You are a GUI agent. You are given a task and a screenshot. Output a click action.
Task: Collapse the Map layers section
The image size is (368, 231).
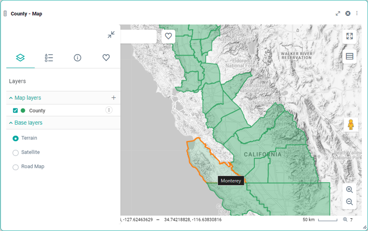click(11, 98)
